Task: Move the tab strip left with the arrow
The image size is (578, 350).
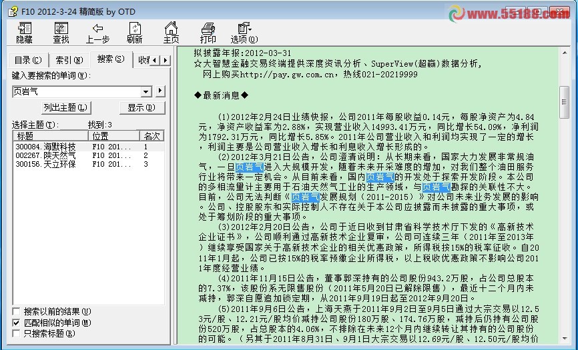Action: click(x=156, y=60)
